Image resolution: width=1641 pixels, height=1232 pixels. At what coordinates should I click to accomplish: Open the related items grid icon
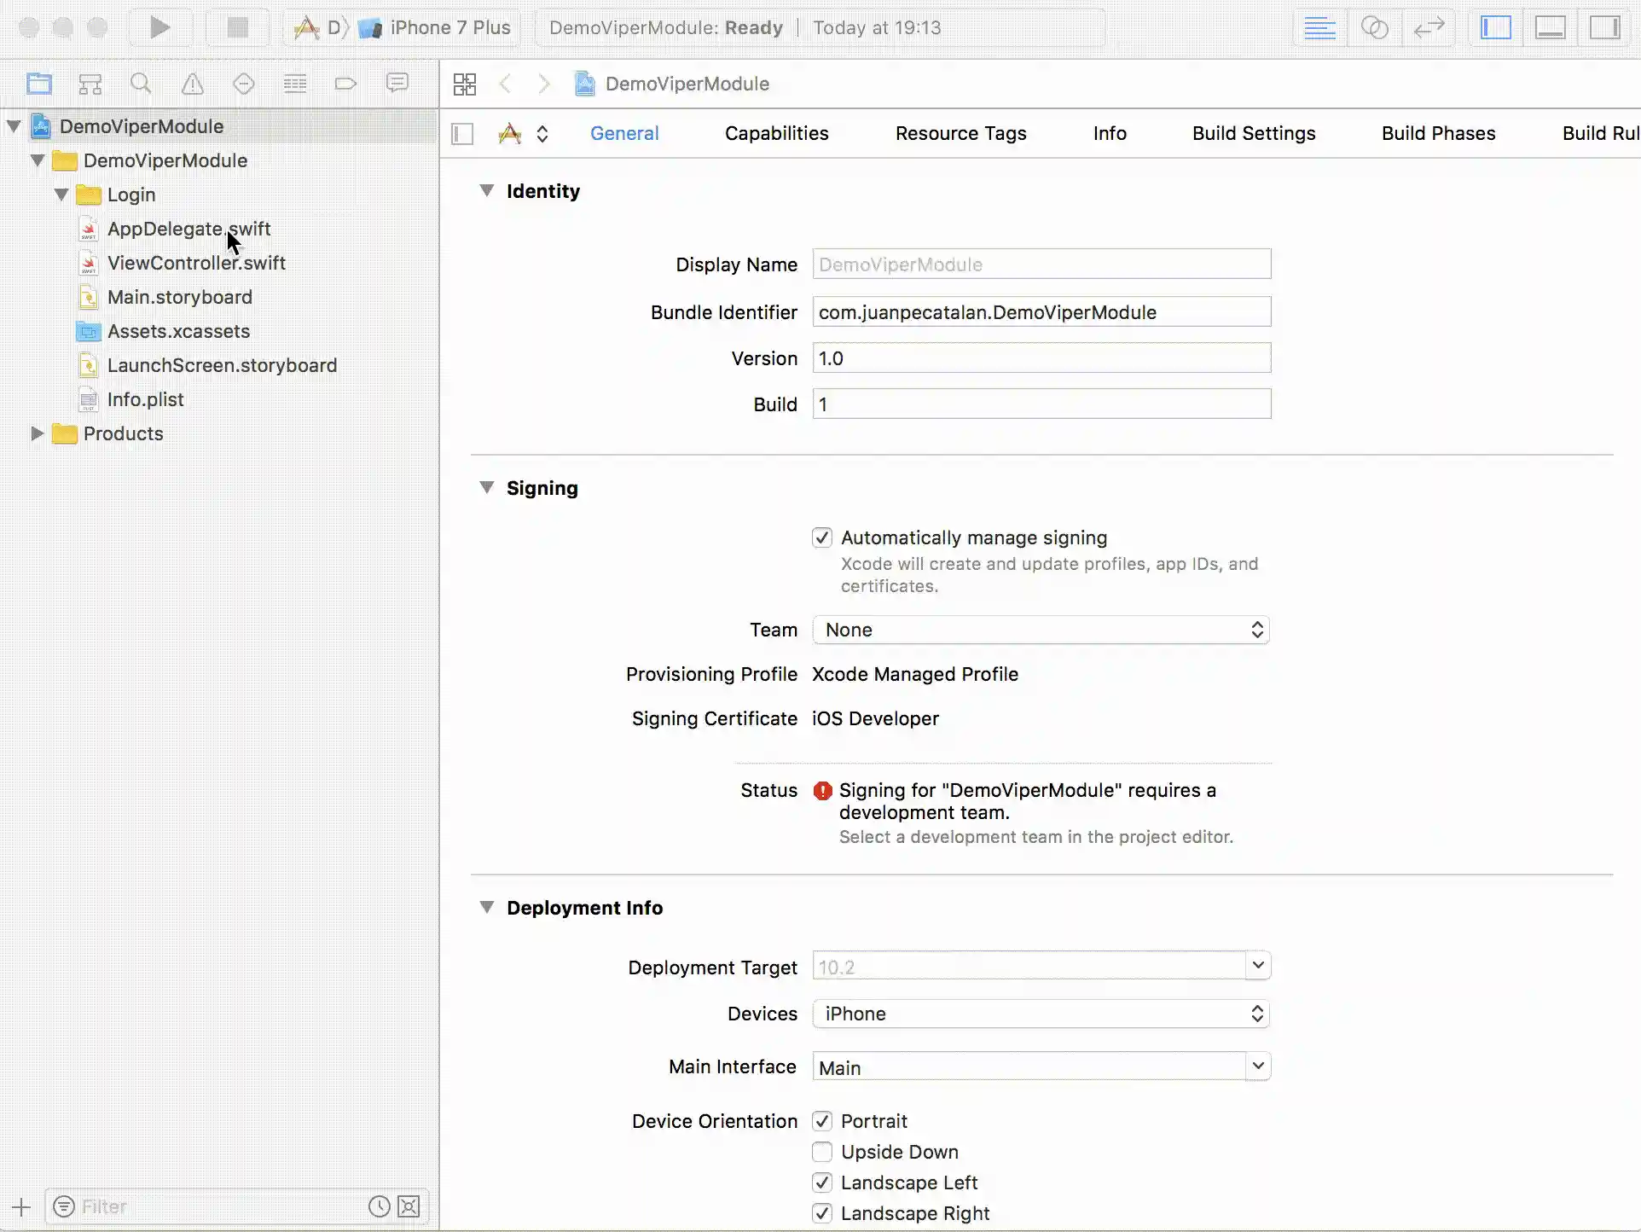tap(465, 84)
